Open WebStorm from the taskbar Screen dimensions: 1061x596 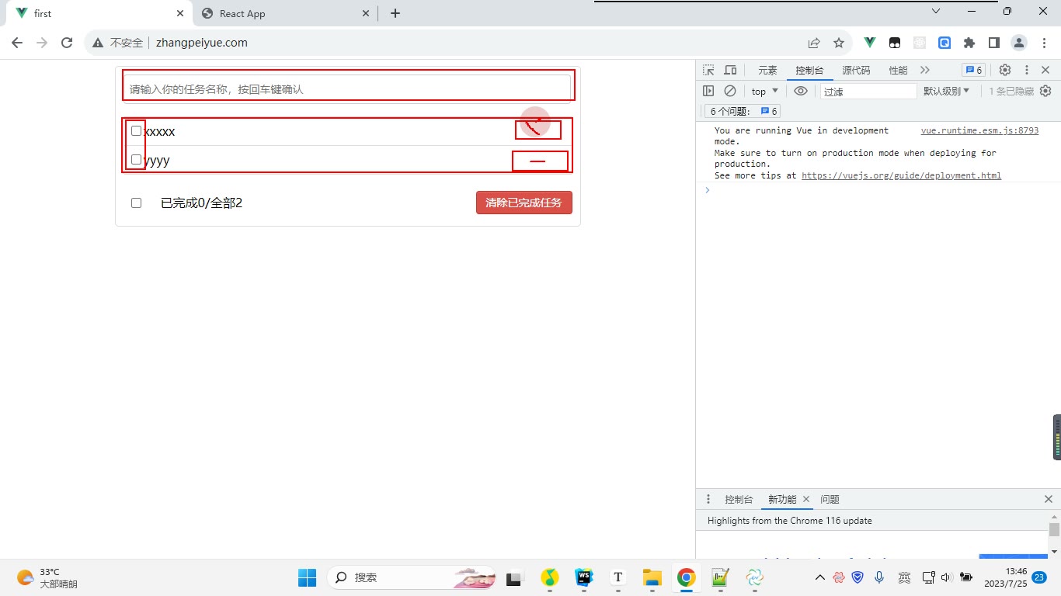point(583,577)
